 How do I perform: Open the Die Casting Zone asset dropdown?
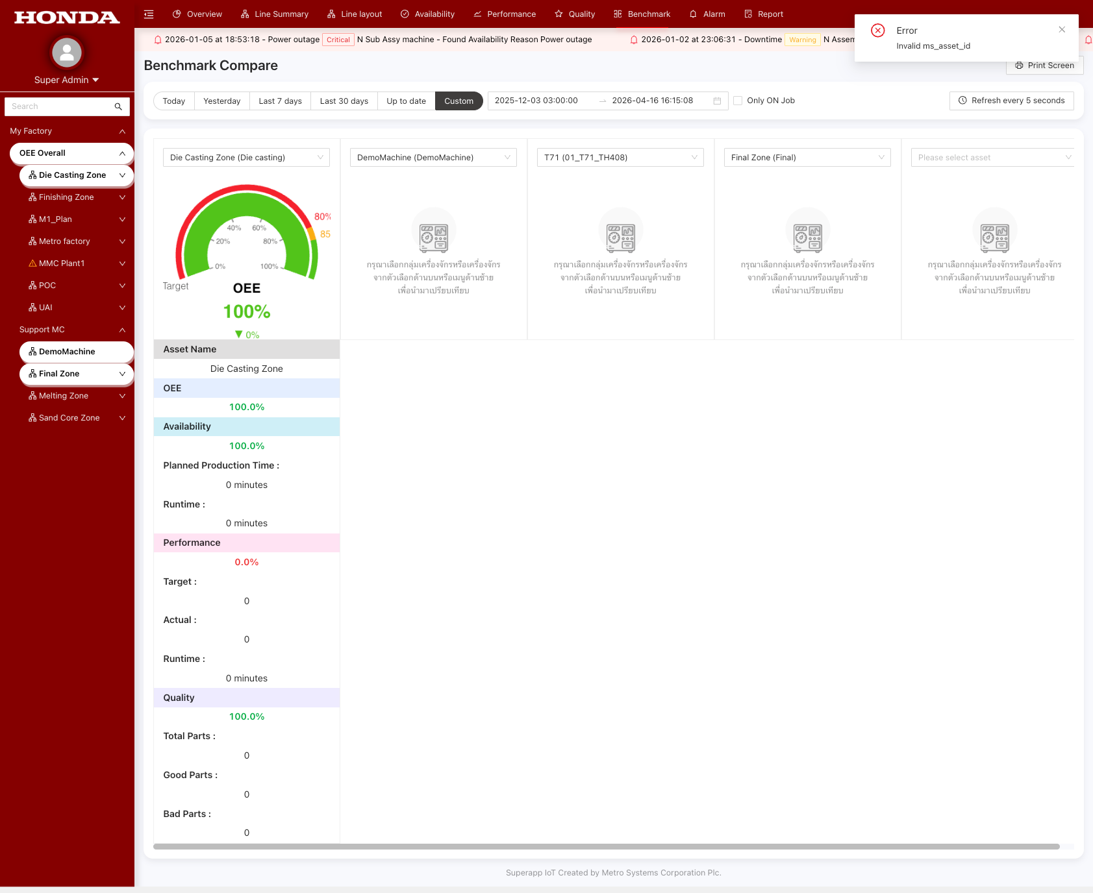246,158
